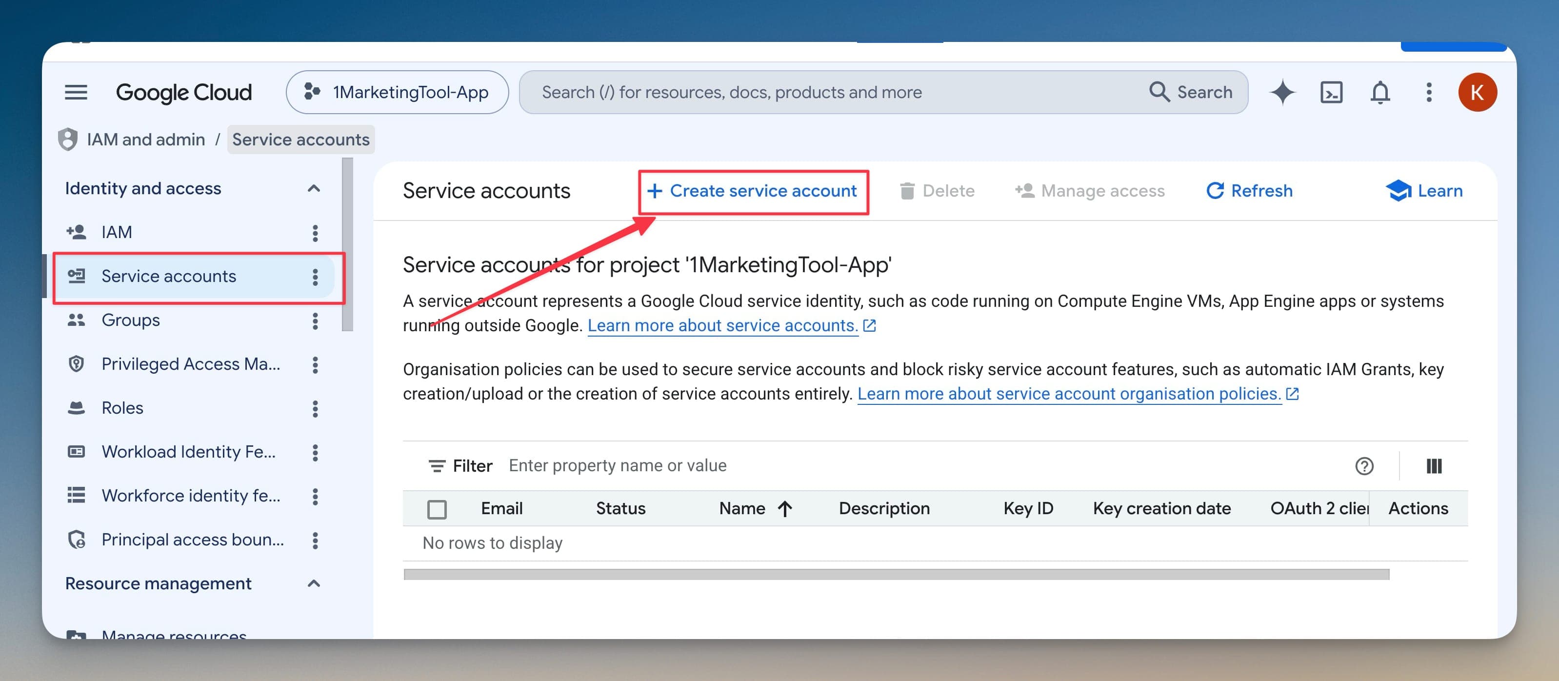Collapse the Resource management section
The image size is (1559, 681).
click(314, 583)
